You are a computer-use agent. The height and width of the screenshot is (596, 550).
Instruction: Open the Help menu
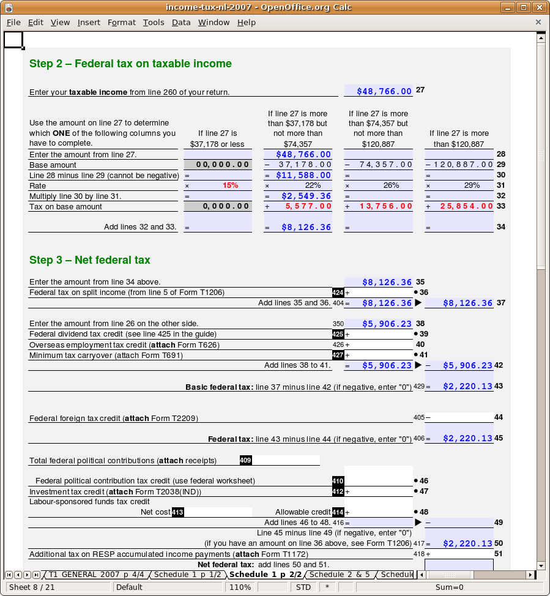coord(247,23)
